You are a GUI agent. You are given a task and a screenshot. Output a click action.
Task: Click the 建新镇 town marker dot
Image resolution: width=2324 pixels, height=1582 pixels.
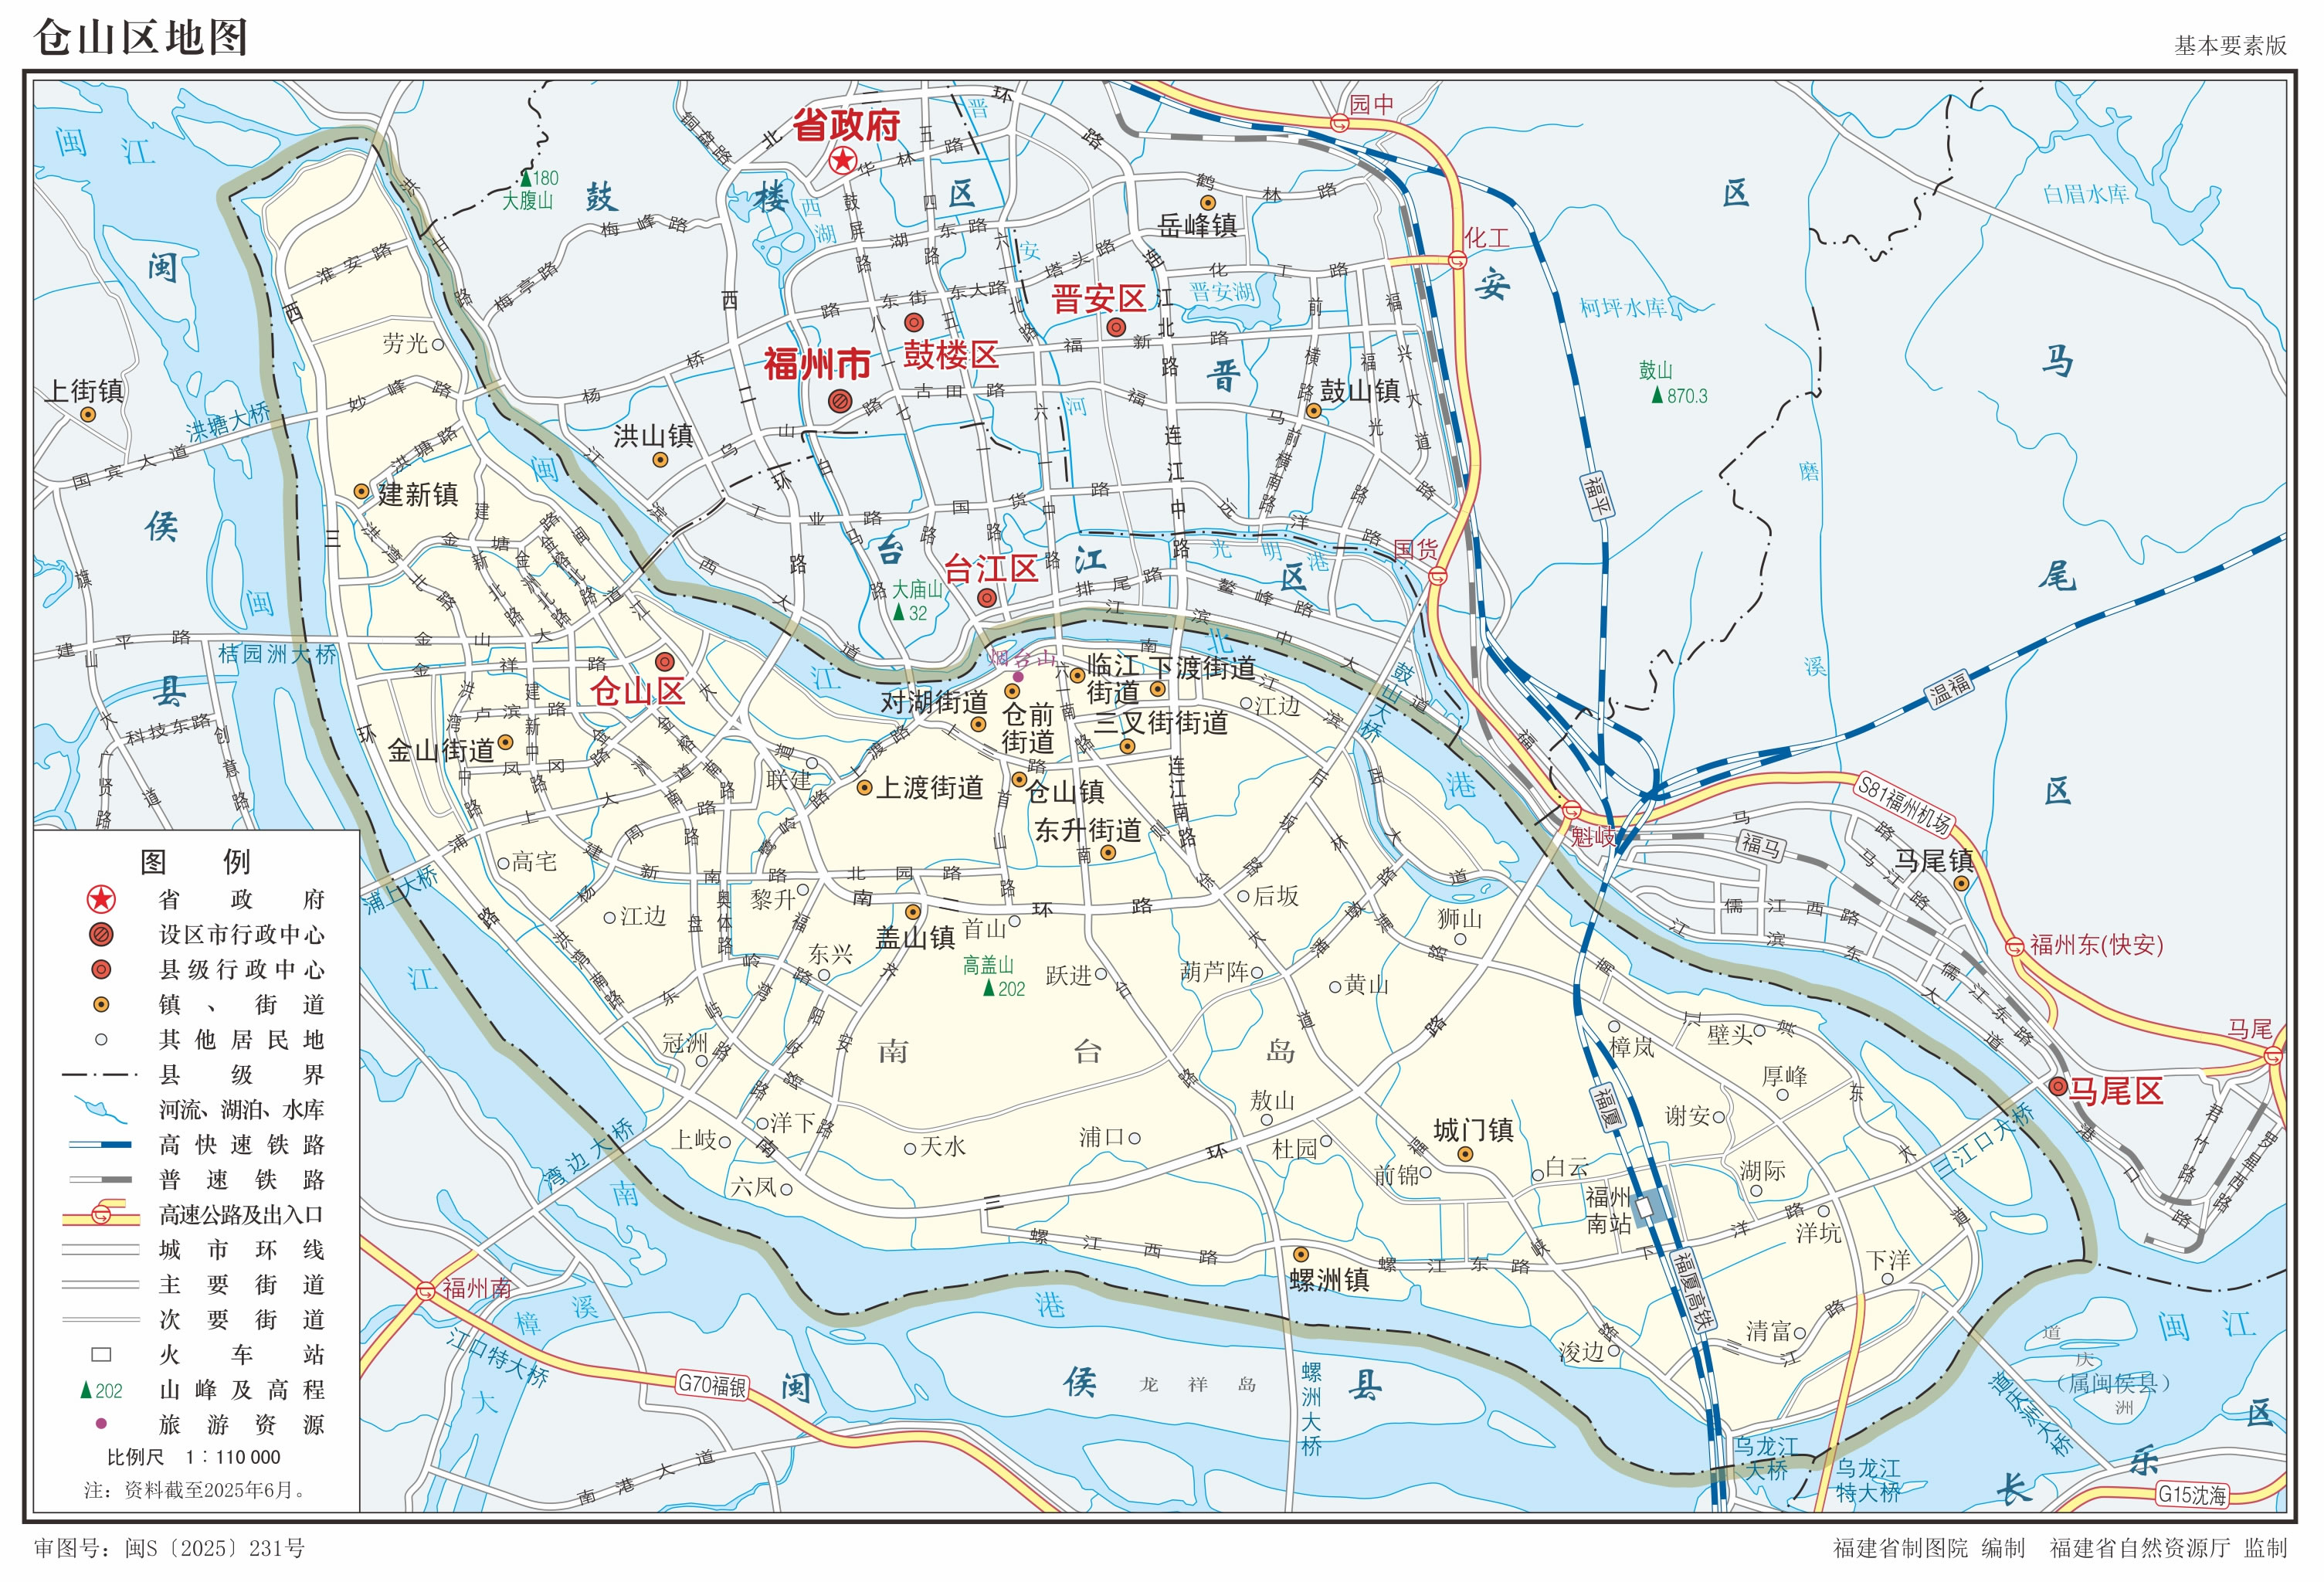(x=362, y=492)
